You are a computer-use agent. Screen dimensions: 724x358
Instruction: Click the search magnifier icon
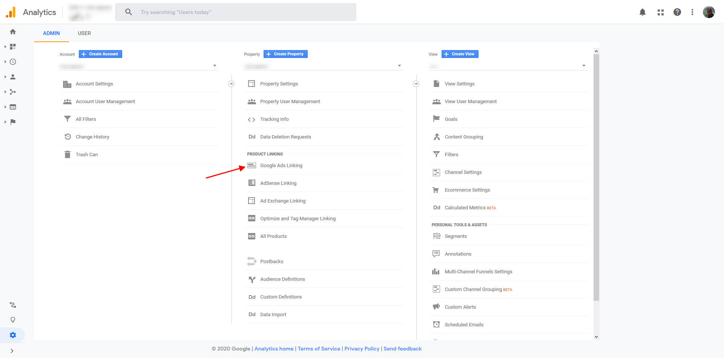tap(129, 12)
